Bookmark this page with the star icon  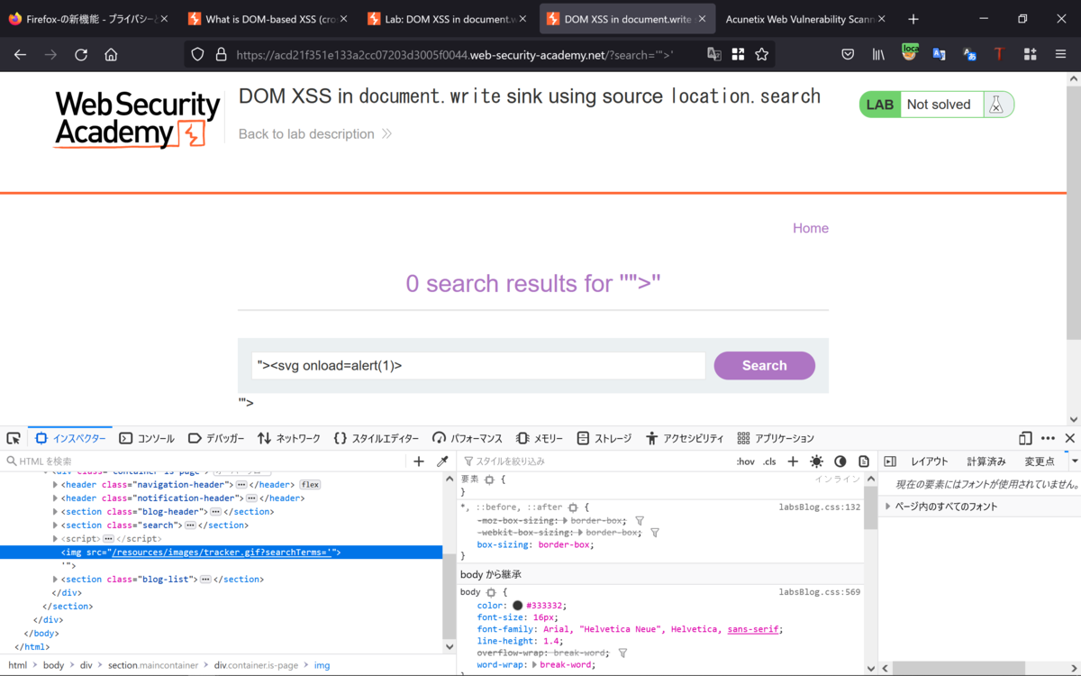tap(762, 54)
